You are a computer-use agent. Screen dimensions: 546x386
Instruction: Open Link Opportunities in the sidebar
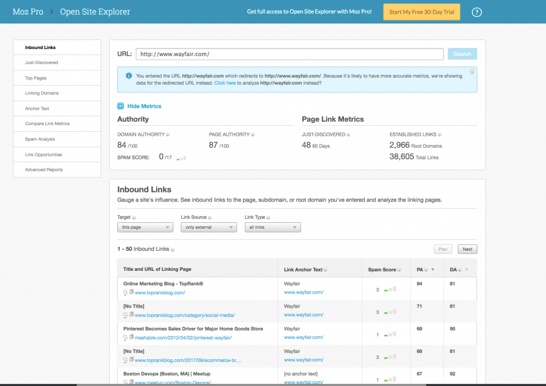coord(57,155)
